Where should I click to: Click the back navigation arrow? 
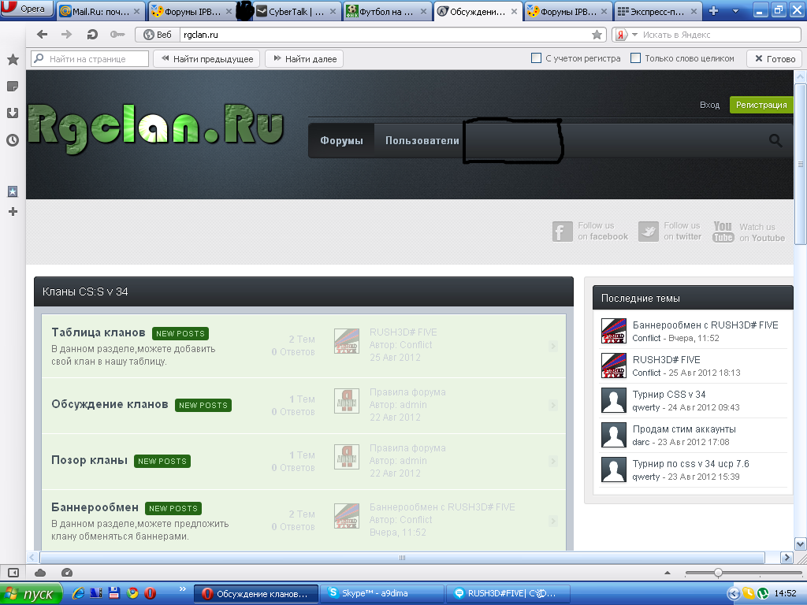pos(43,35)
